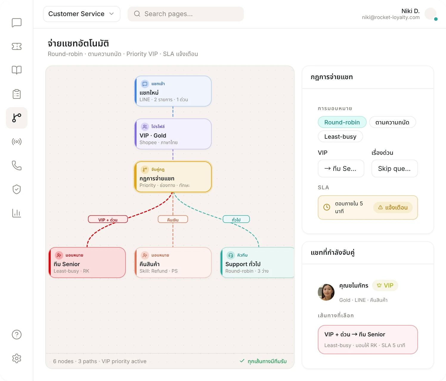
Task: Open the selected route VIP + ด่วน card
Action: coord(368,340)
